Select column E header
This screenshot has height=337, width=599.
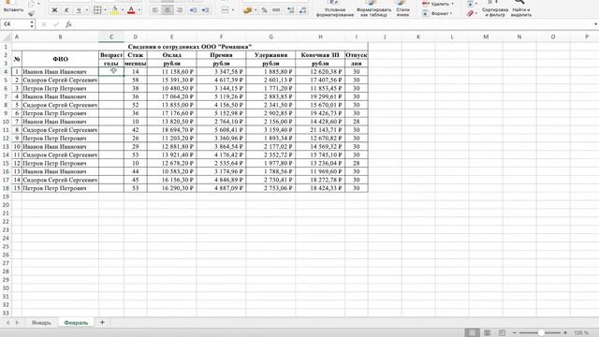171,37
